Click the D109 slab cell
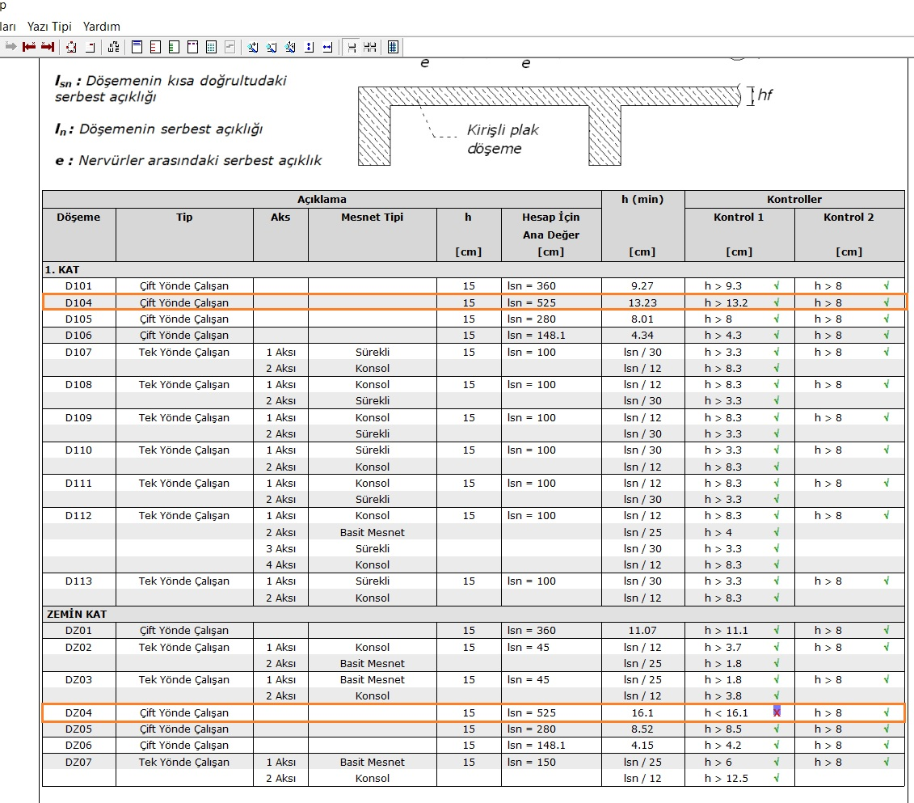This screenshot has width=914, height=803. click(x=78, y=417)
